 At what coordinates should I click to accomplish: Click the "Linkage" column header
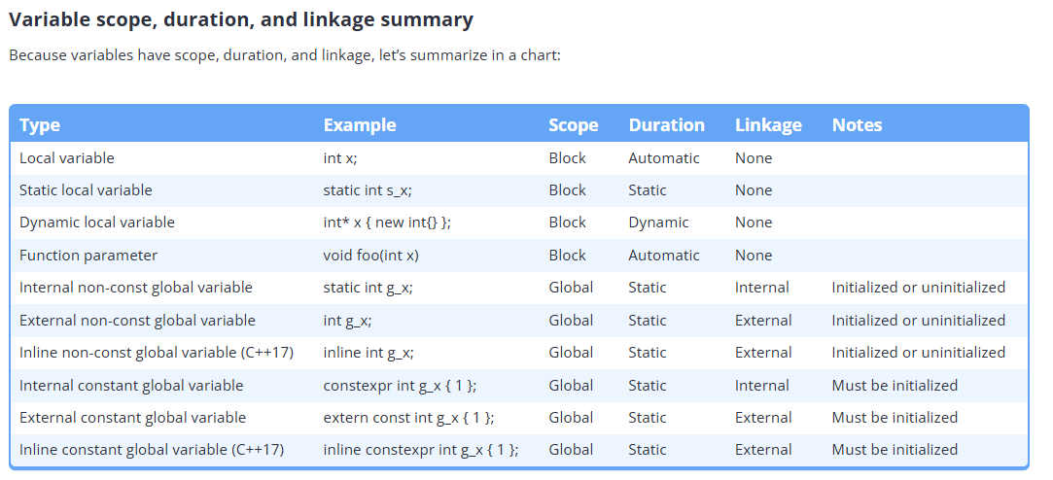click(x=768, y=125)
